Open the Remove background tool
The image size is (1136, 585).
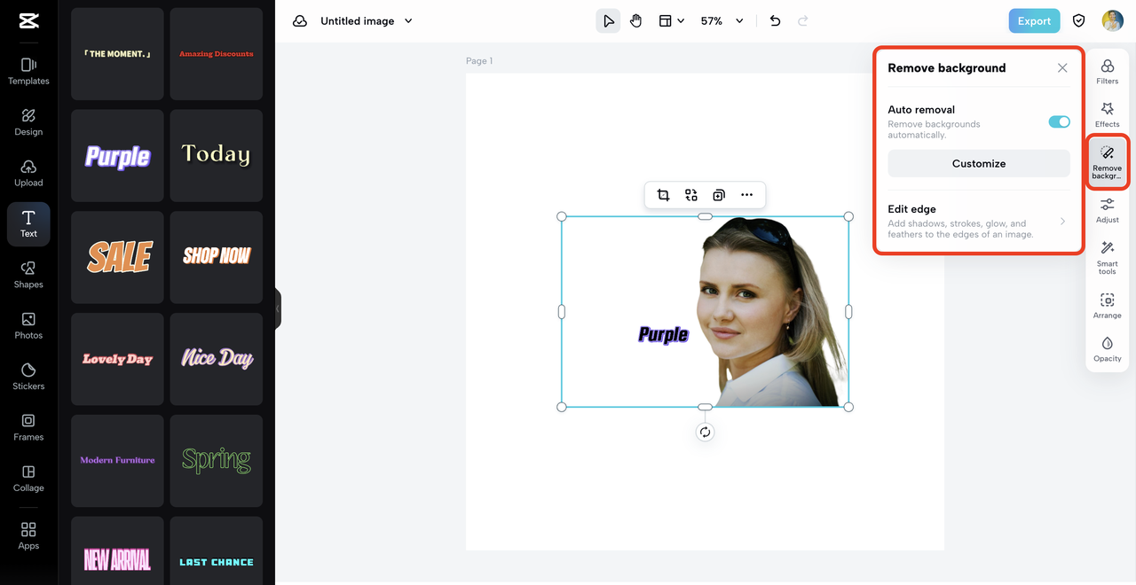pos(1108,162)
